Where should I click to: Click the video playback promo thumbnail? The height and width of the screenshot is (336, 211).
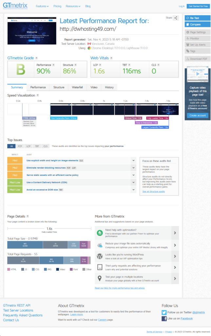point(198,74)
